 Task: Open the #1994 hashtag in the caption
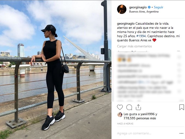(x=141, y=36)
